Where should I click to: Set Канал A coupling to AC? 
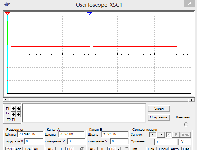tap(50, 148)
